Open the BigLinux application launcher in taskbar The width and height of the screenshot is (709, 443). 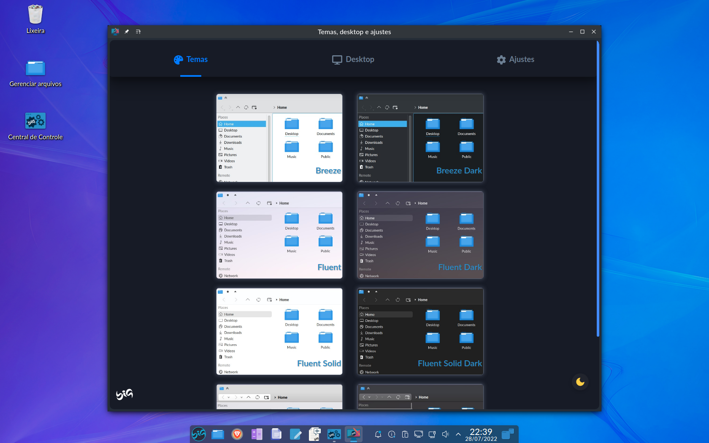click(x=199, y=434)
